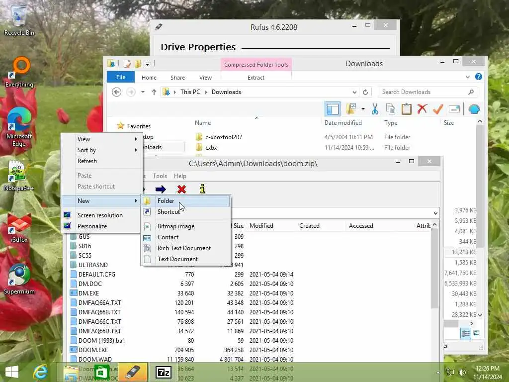509x382 pixels.
Task: Click the email/rename icon in Downloads toolbar
Action: (454, 109)
